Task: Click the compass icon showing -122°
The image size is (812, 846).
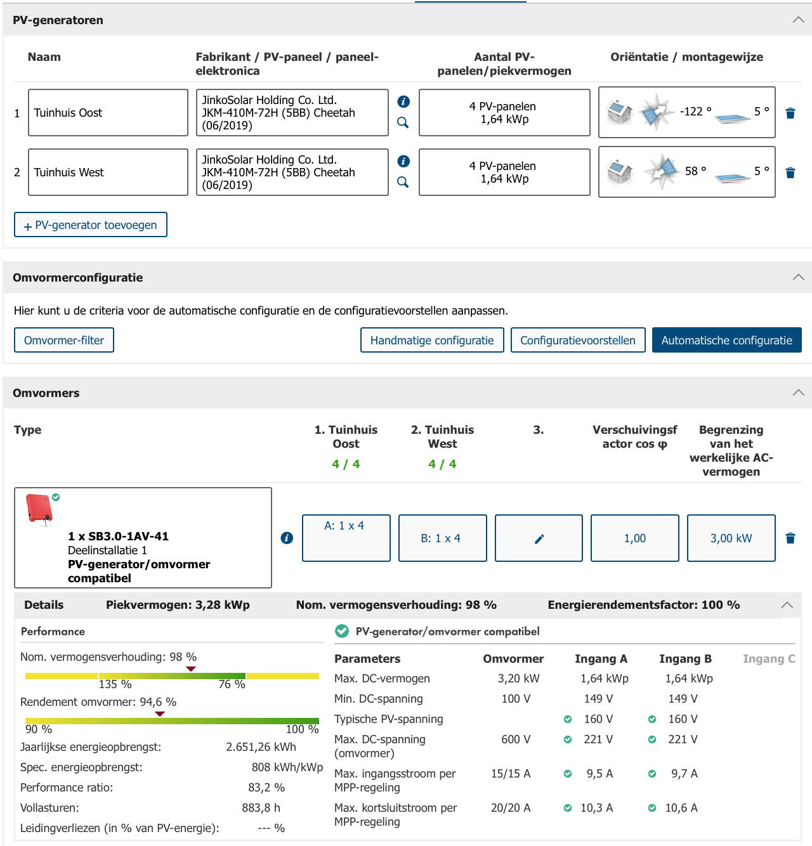Action: coord(657,112)
